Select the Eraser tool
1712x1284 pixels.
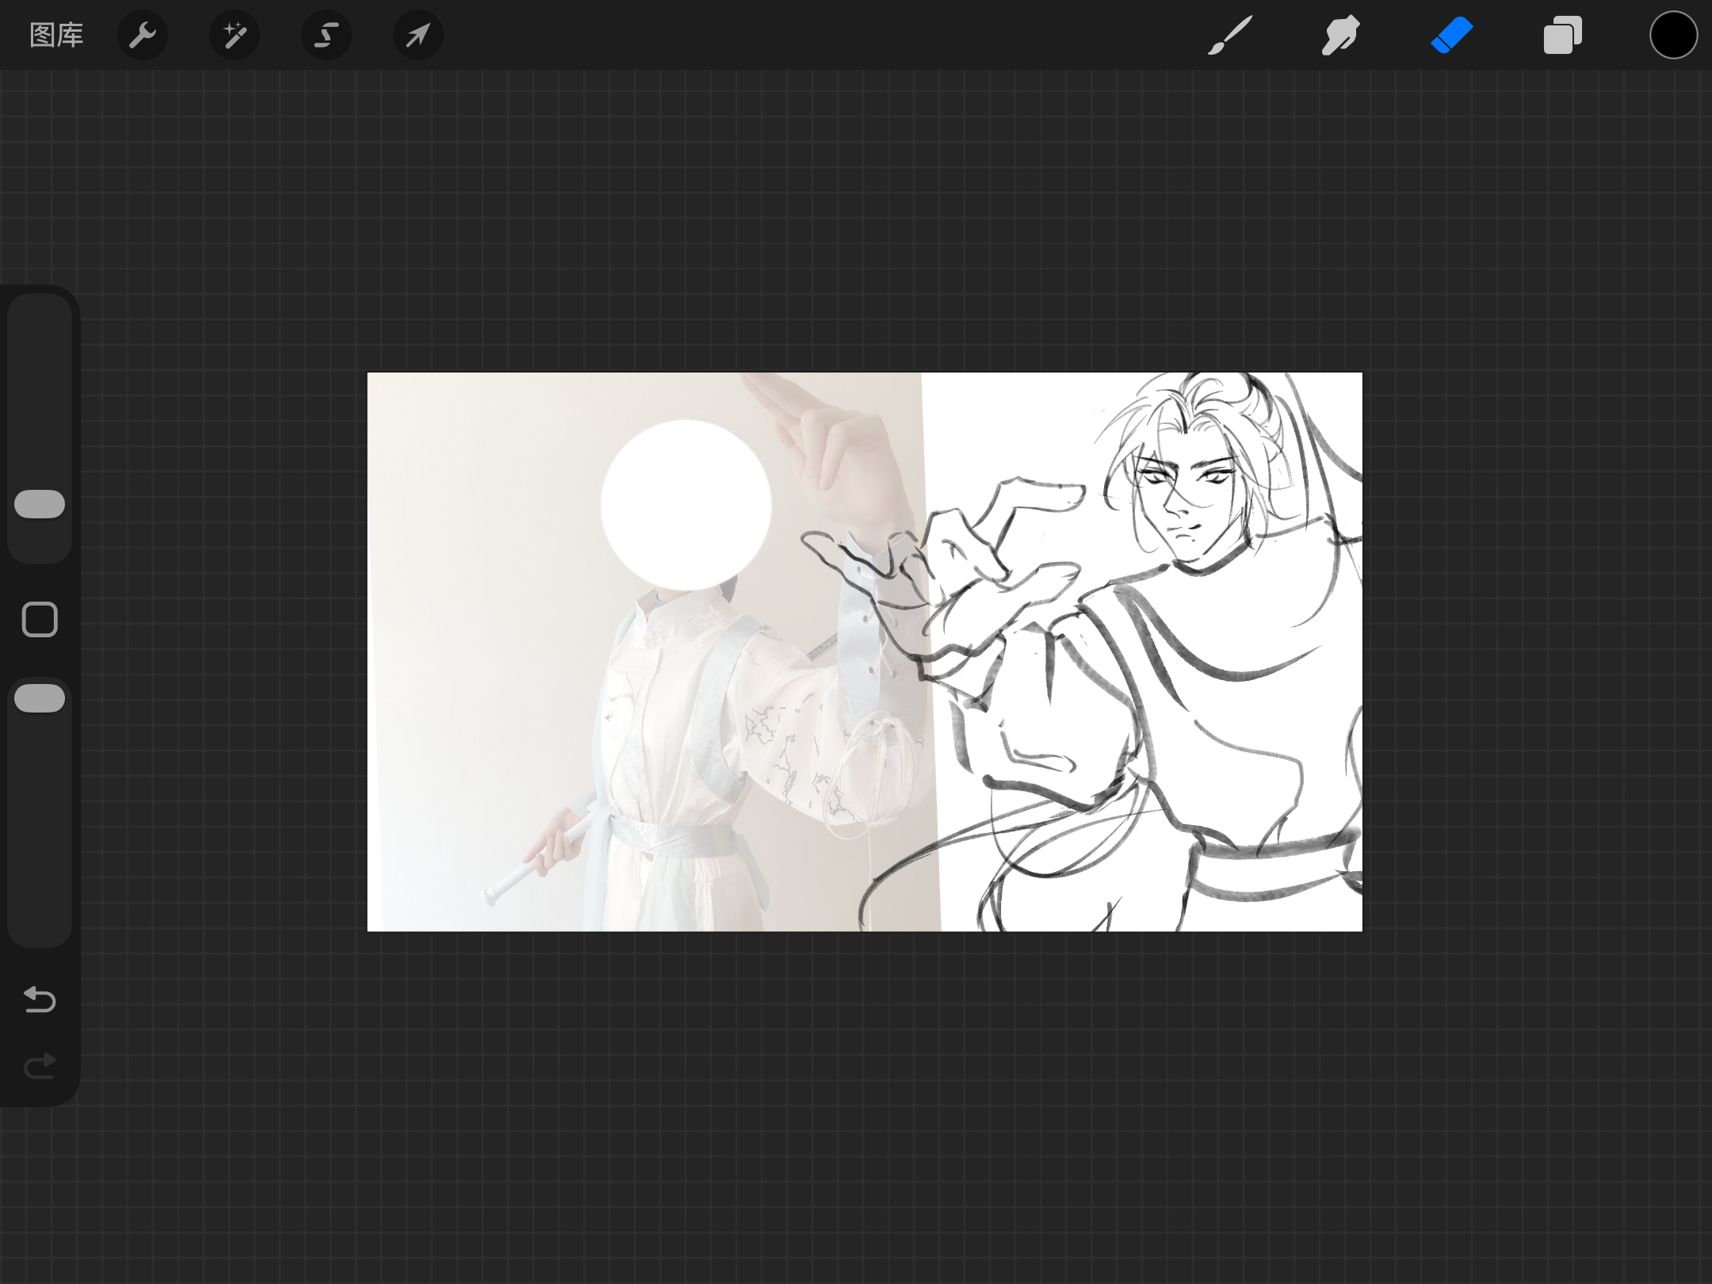tap(1452, 35)
